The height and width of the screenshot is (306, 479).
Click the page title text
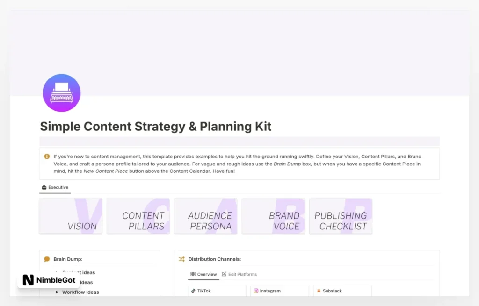point(155,126)
